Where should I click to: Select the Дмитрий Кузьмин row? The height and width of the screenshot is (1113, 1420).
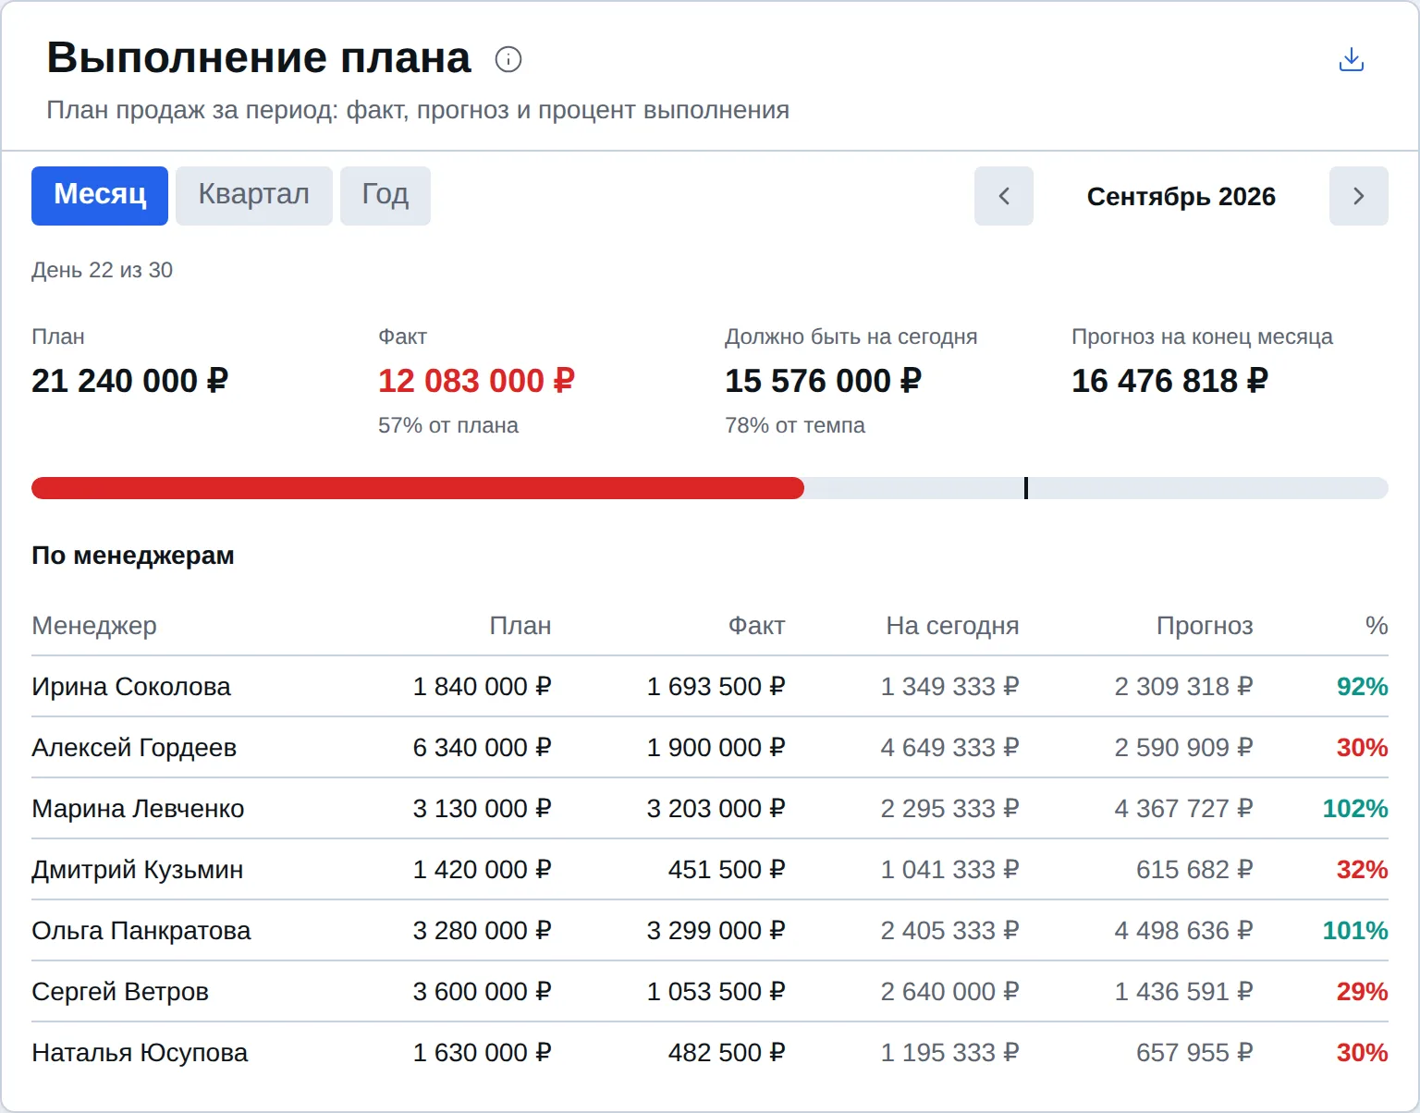coord(710,870)
